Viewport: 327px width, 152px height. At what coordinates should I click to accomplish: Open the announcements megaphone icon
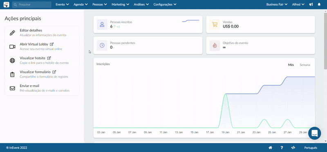coord(311,5)
